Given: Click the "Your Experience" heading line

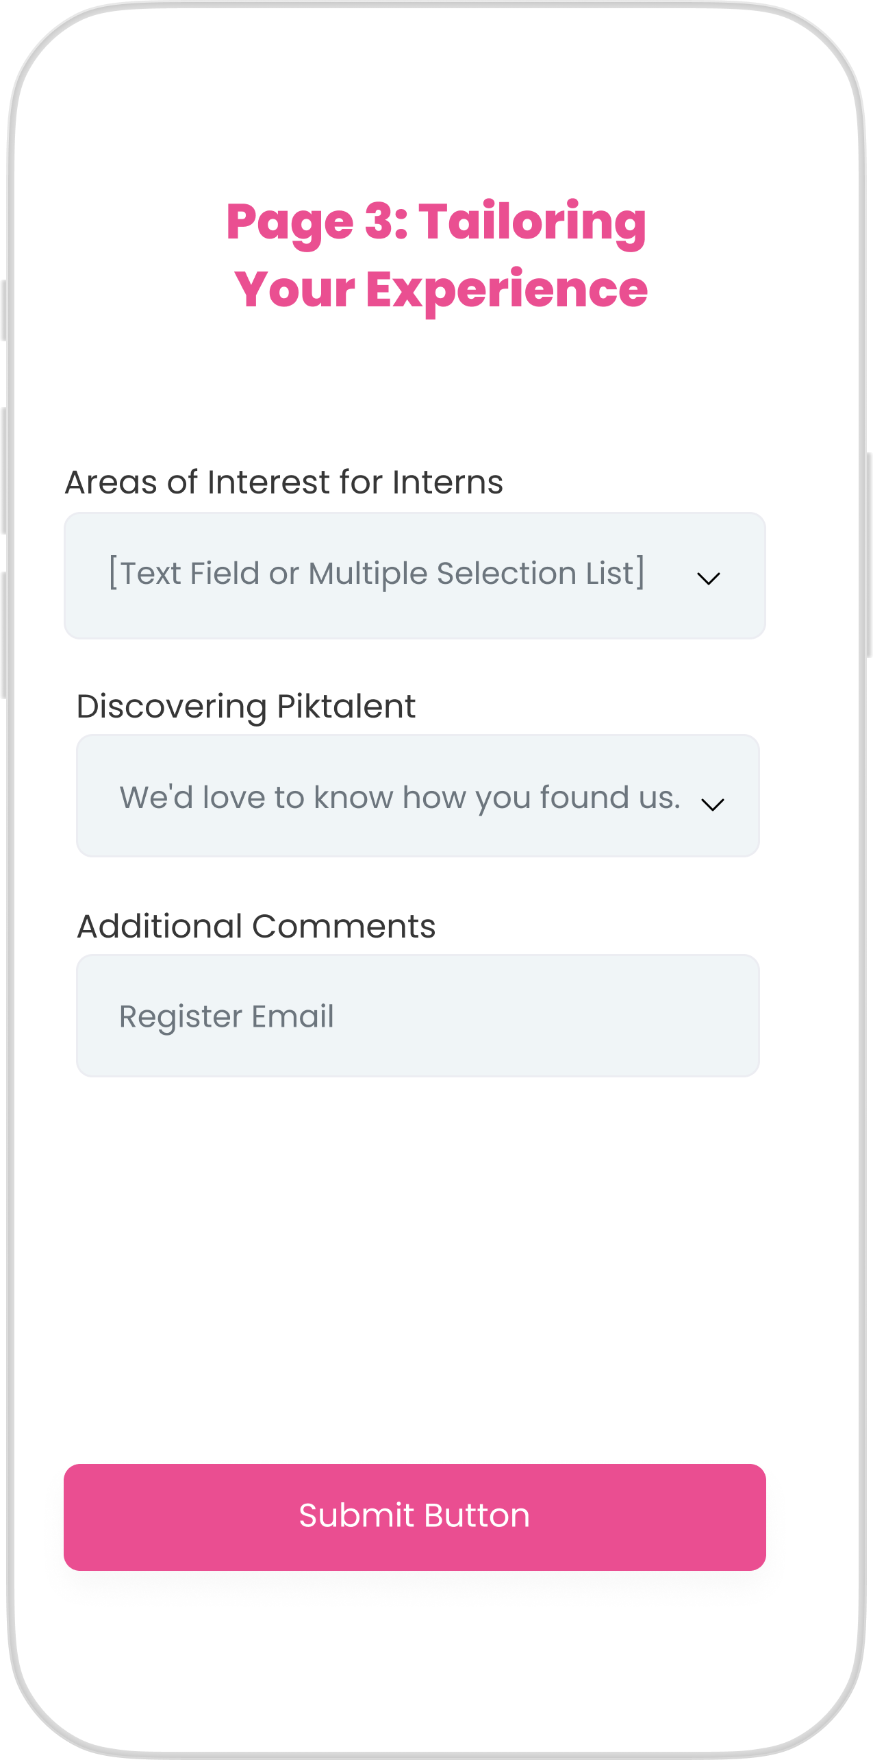Looking at the screenshot, I should pyautogui.click(x=441, y=289).
